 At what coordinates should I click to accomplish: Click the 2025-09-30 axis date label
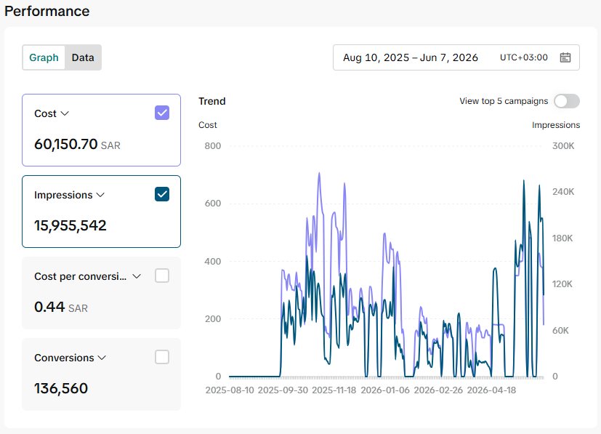click(x=283, y=390)
